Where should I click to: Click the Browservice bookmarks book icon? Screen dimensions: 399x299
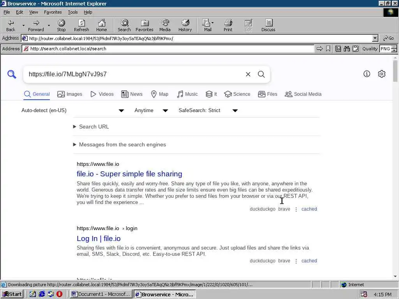pyautogui.click(x=338, y=49)
